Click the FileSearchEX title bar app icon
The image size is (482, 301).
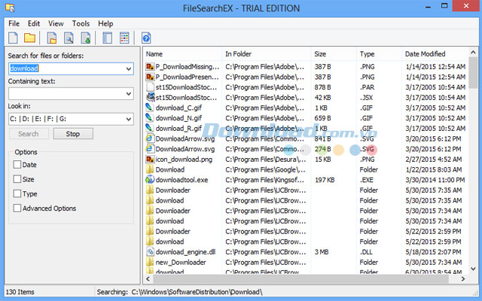point(10,8)
